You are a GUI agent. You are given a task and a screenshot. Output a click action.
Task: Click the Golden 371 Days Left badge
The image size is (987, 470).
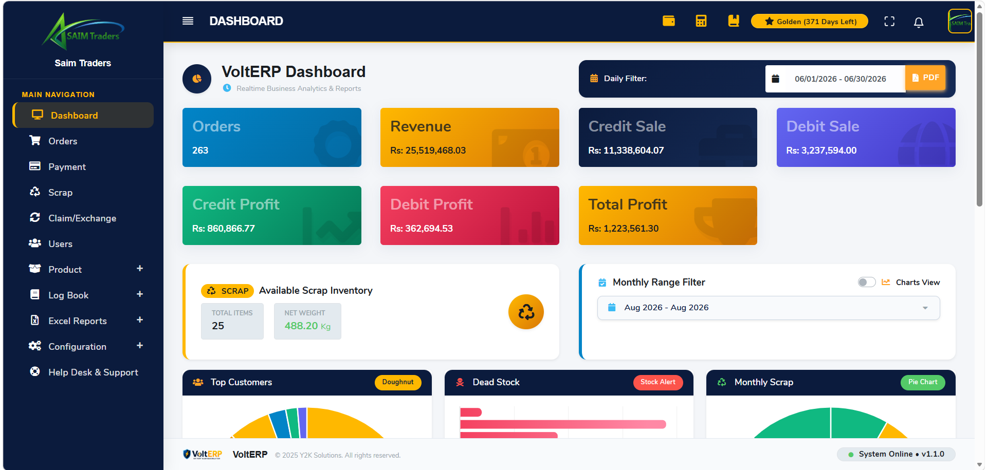810,22
